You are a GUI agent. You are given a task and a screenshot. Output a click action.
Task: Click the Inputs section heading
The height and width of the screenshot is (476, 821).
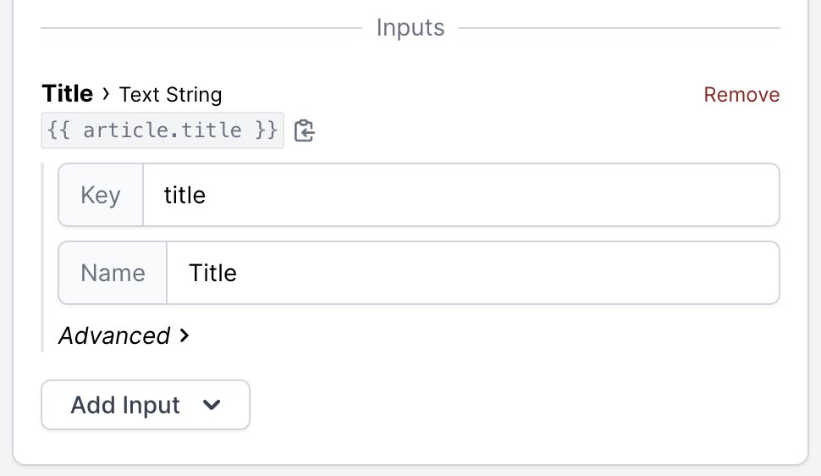coord(410,27)
